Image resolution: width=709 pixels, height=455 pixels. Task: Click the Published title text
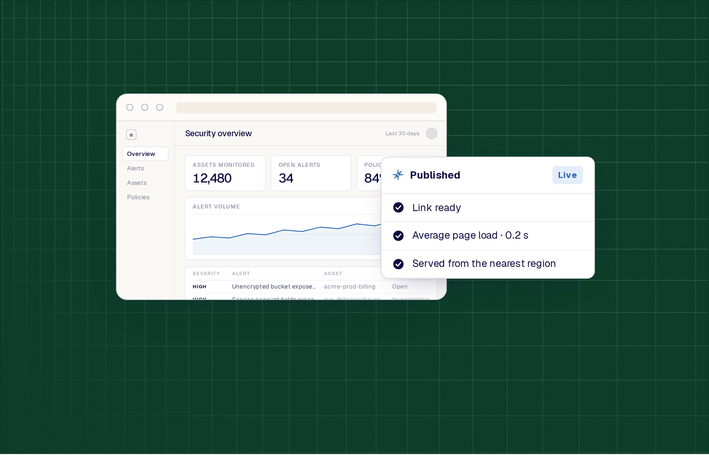pyautogui.click(x=435, y=175)
